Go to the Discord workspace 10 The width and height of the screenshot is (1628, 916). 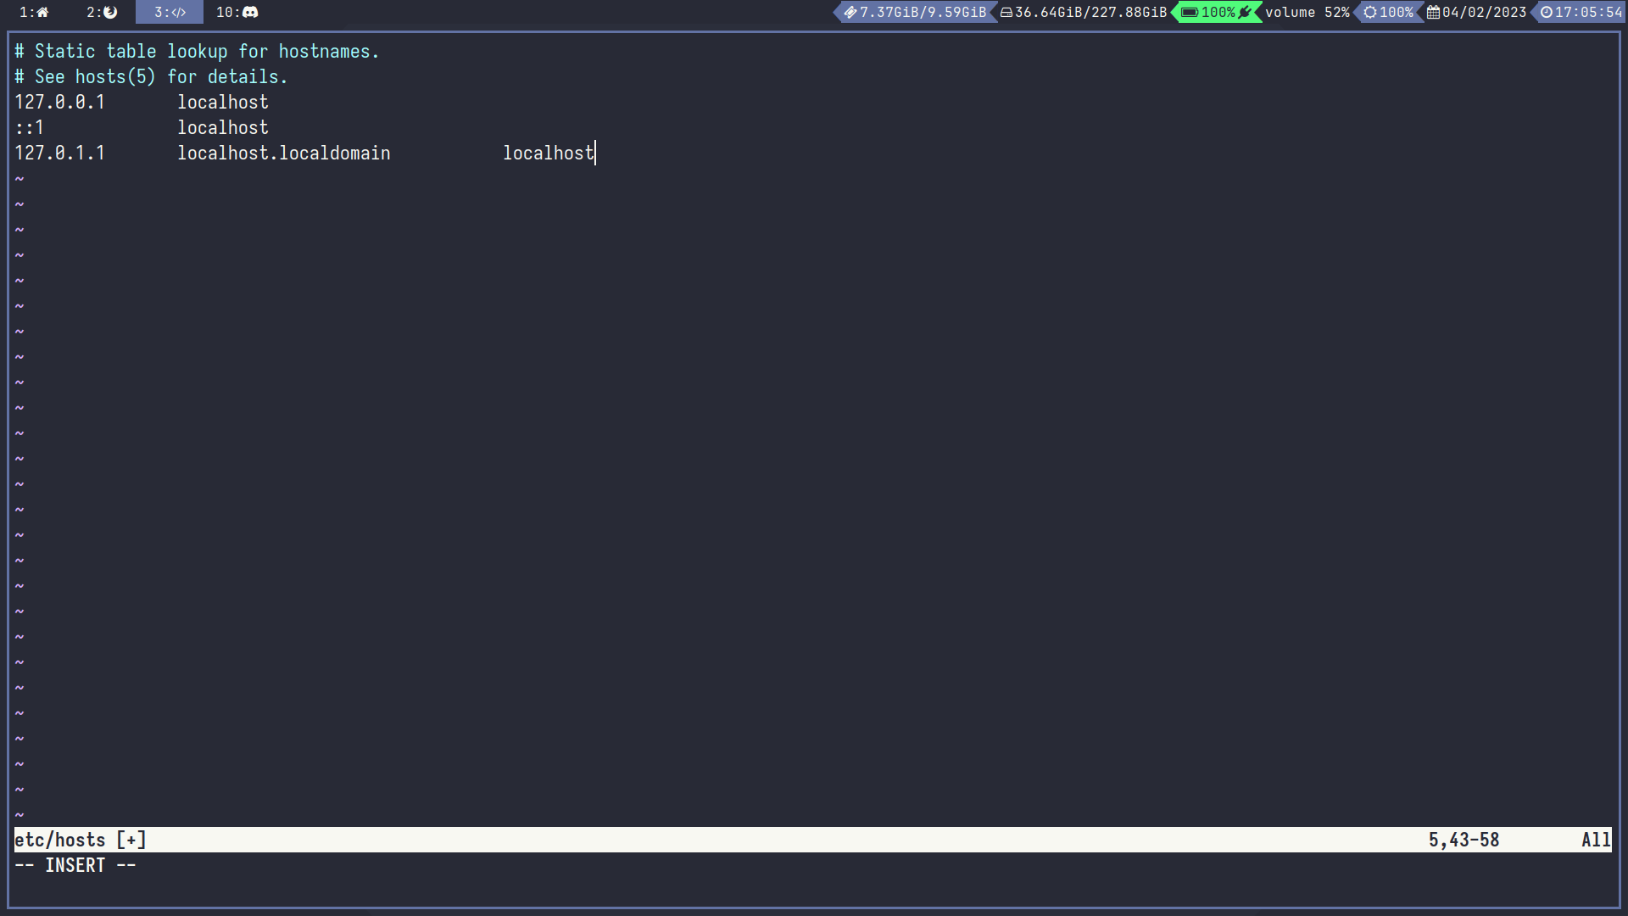[237, 12]
